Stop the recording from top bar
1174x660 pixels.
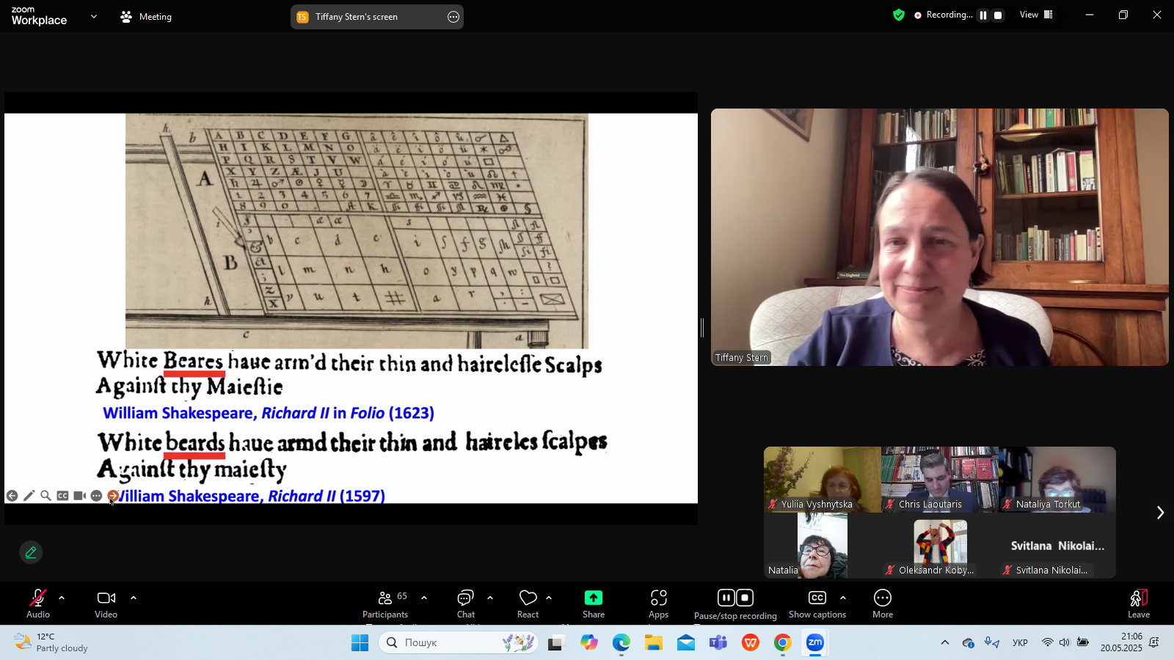coord(998,15)
